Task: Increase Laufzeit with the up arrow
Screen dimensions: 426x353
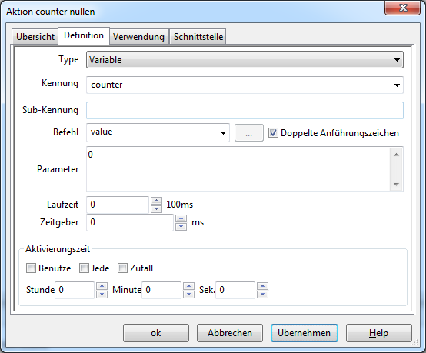Action: 156,201
